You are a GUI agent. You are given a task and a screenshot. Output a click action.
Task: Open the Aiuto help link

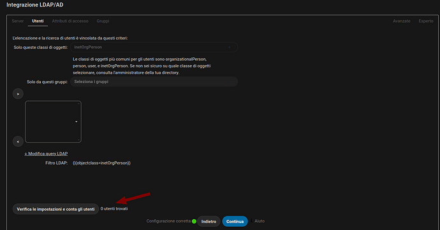point(260,221)
